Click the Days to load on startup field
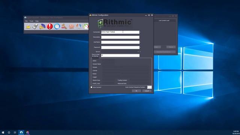 point(120,55)
